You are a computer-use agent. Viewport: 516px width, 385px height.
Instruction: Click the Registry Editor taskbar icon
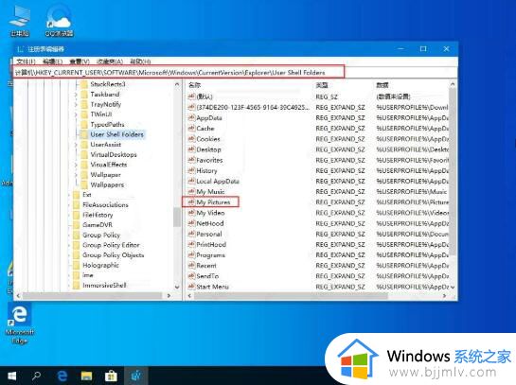(x=136, y=376)
